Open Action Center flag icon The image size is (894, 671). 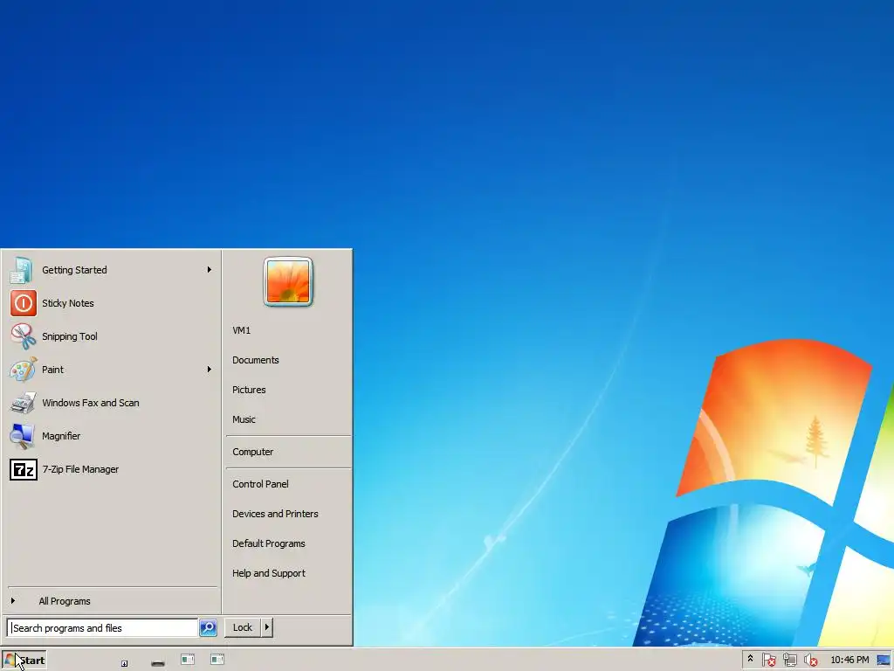click(768, 661)
